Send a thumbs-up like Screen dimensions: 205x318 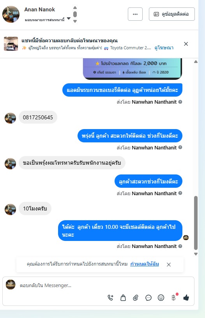tap(186, 298)
